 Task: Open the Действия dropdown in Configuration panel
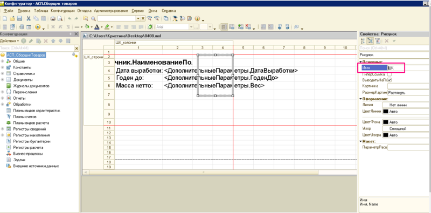coord(9,41)
